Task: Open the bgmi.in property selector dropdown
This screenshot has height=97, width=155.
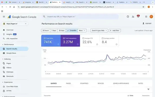Action: [x=15, y=24]
